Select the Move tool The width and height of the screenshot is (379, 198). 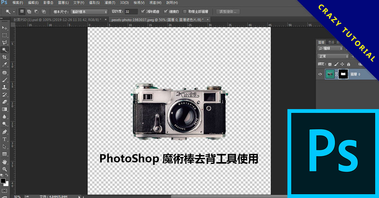4,28
